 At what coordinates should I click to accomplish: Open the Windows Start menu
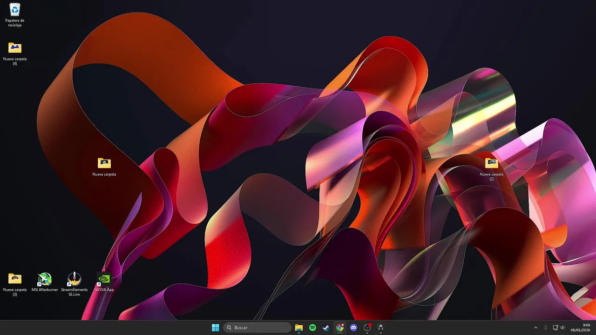pyautogui.click(x=216, y=328)
